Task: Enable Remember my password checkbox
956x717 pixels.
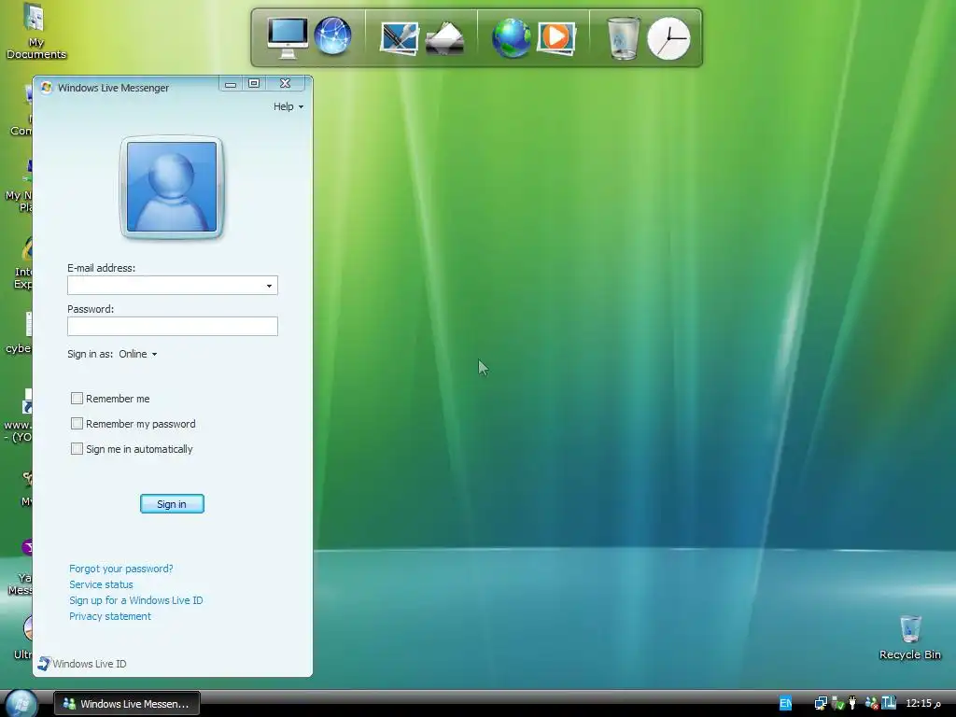Action: click(x=77, y=423)
